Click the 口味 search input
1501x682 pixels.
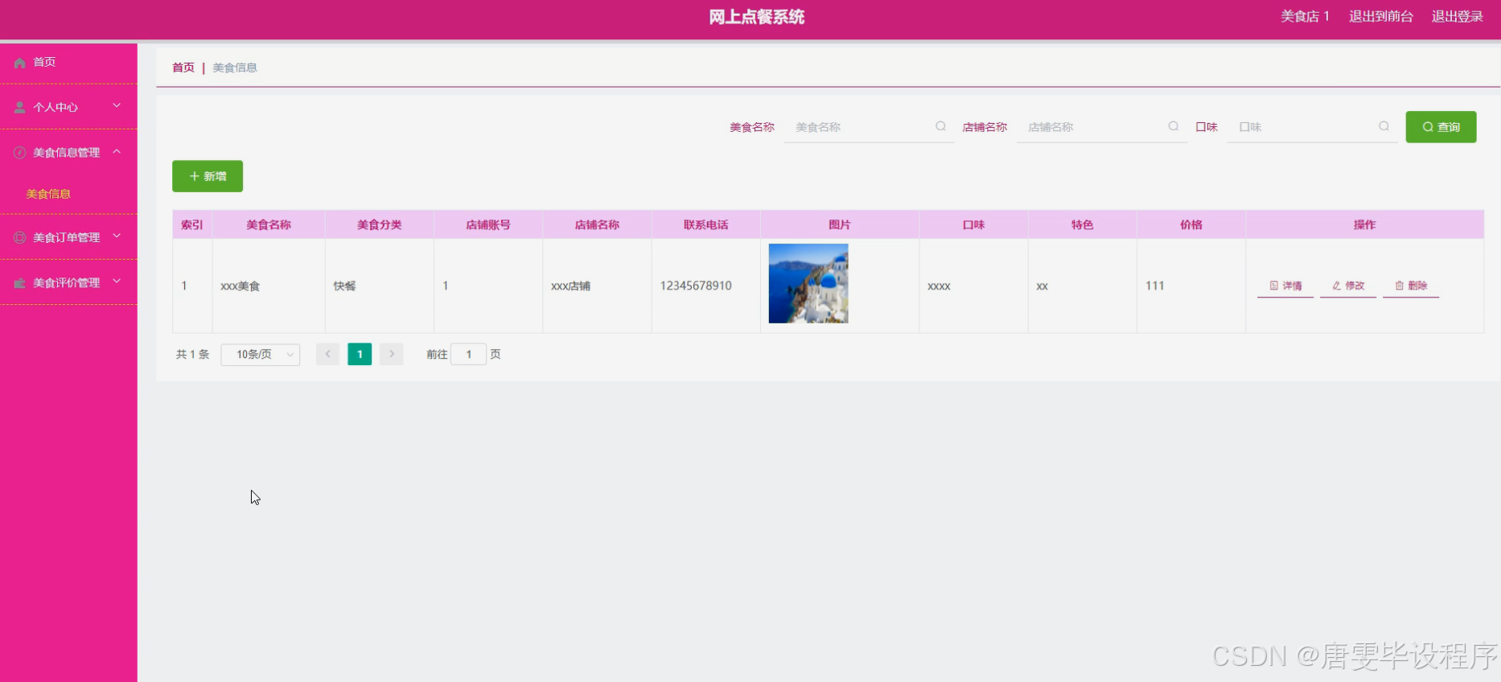1312,127
